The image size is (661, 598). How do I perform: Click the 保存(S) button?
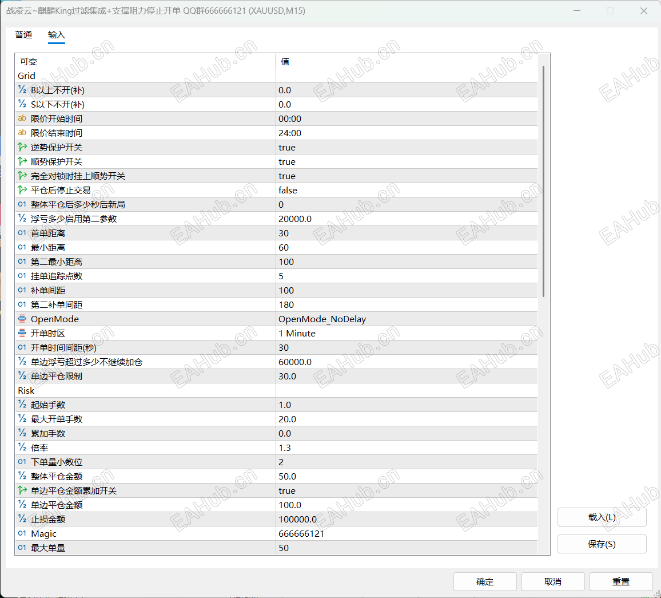click(x=602, y=544)
